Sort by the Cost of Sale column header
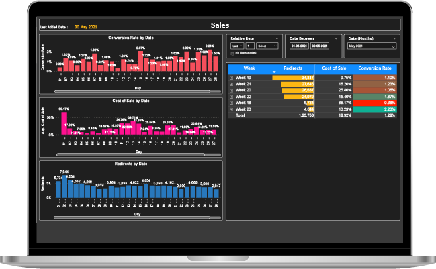The width and height of the screenshot is (436, 269). point(334,68)
